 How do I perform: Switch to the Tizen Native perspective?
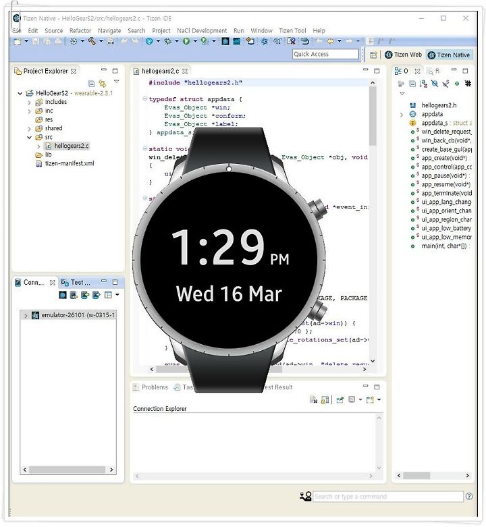(449, 55)
